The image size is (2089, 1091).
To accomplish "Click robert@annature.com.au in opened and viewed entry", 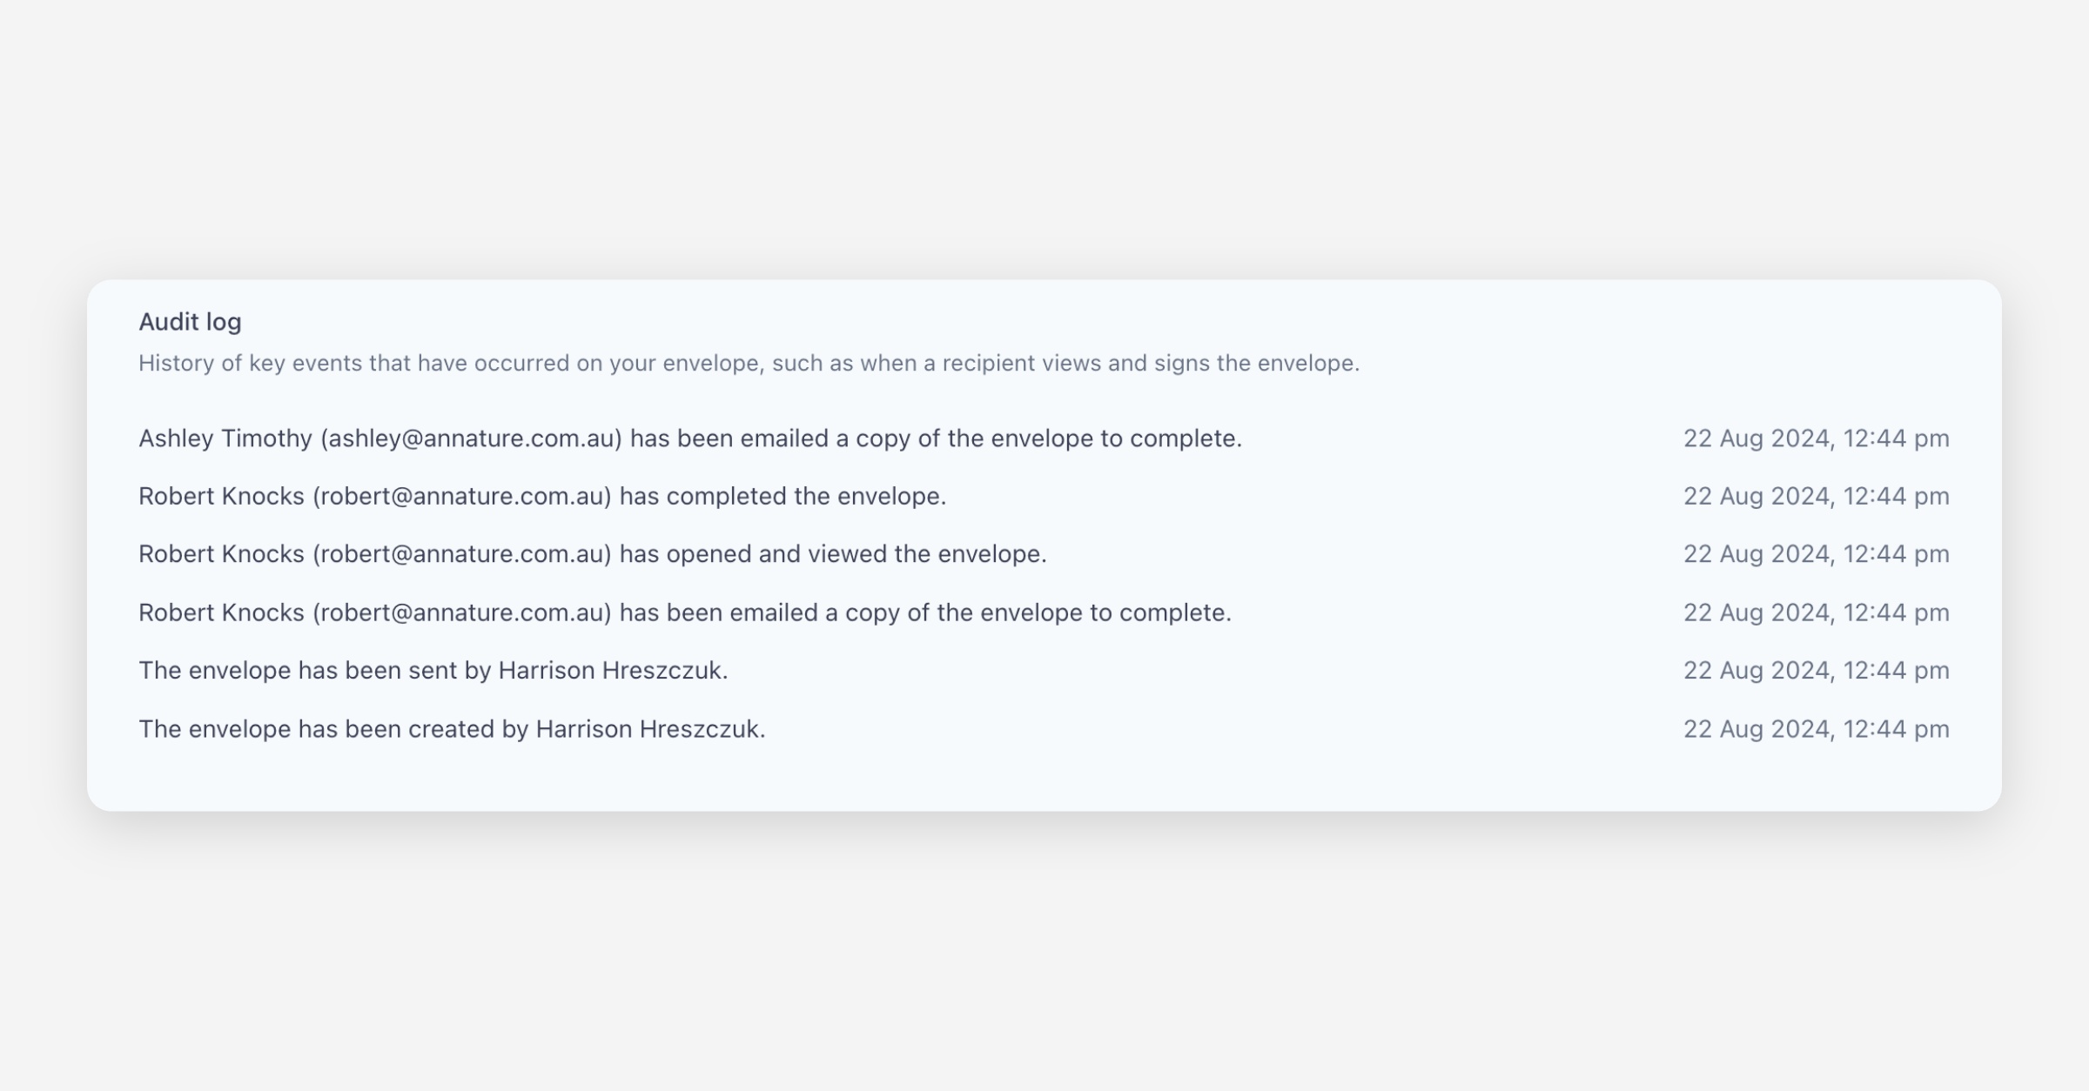I will click(x=462, y=554).
